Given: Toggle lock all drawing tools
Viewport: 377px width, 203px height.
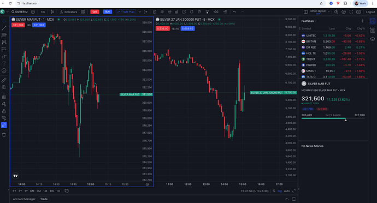Looking at the screenshot, I should pyautogui.click(x=4, y=111).
